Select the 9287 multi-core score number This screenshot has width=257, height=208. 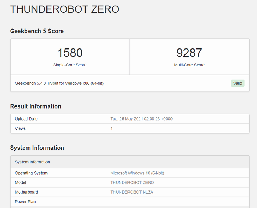tap(189, 53)
